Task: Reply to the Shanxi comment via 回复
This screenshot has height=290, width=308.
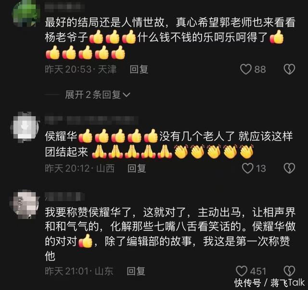Action: tap(137, 169)
